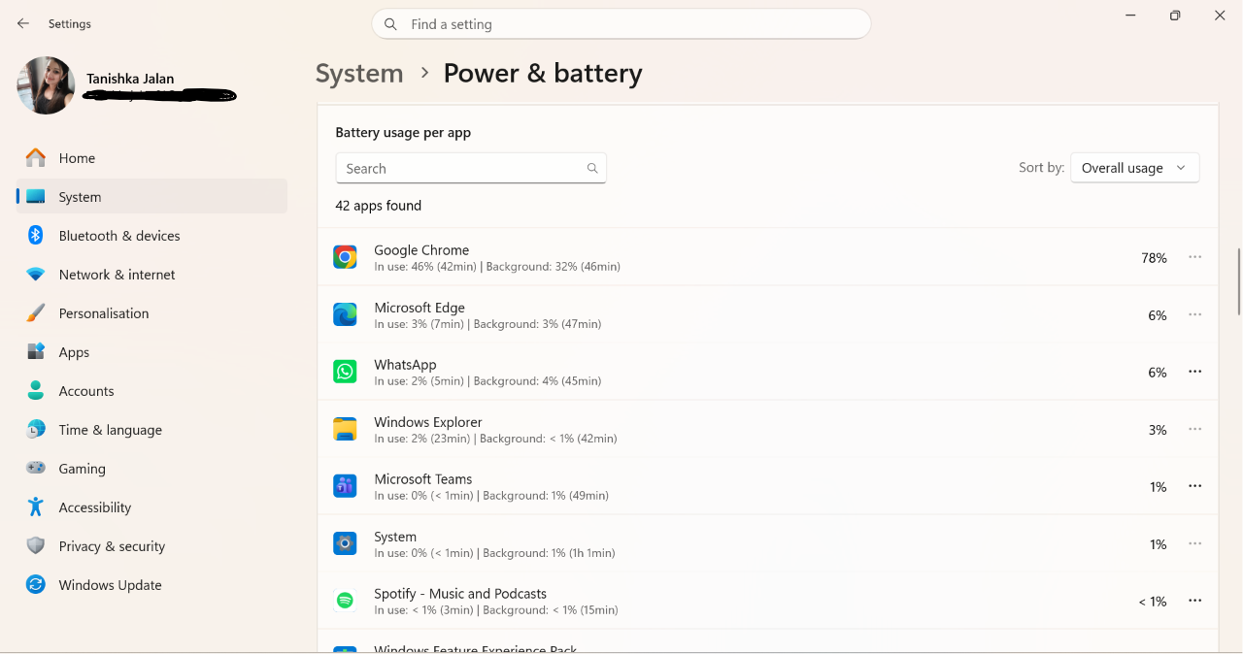
Task: Open more options for Spotify
Action: click(1195, 601)
